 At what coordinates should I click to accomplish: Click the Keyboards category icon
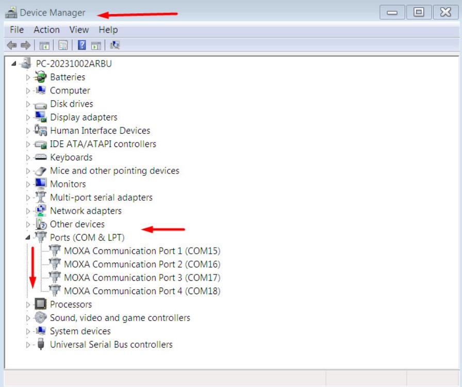point(40,157)
